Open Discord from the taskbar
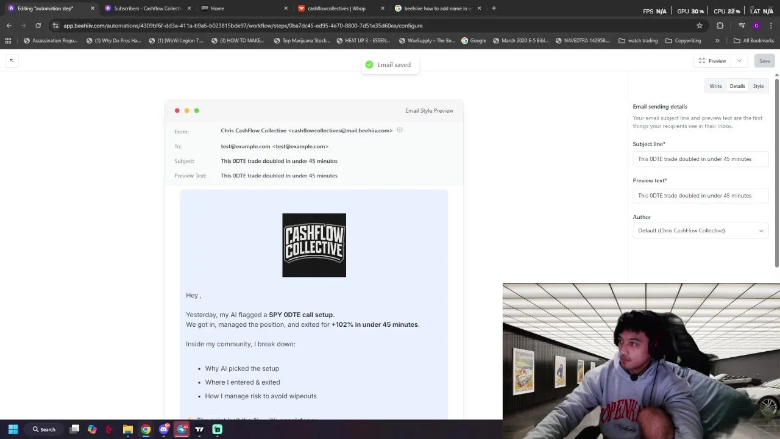Screen dimensions: 780x439 163,429
